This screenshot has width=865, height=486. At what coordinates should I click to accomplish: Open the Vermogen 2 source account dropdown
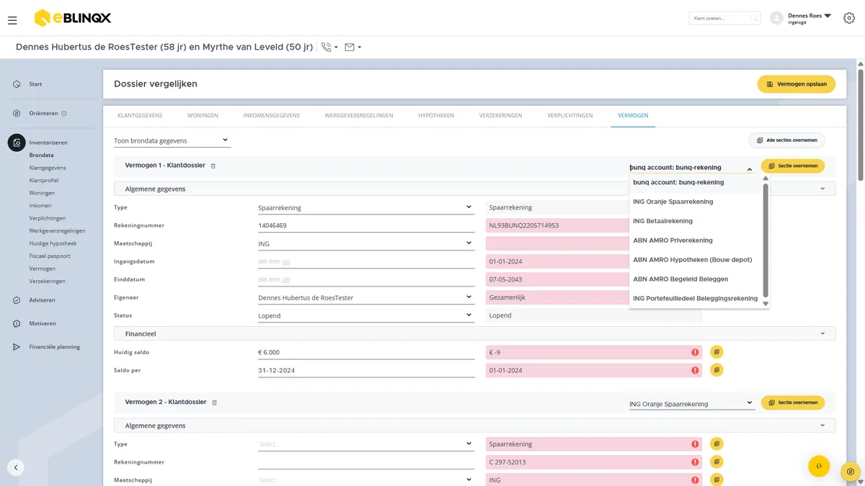tap(691, 404)
